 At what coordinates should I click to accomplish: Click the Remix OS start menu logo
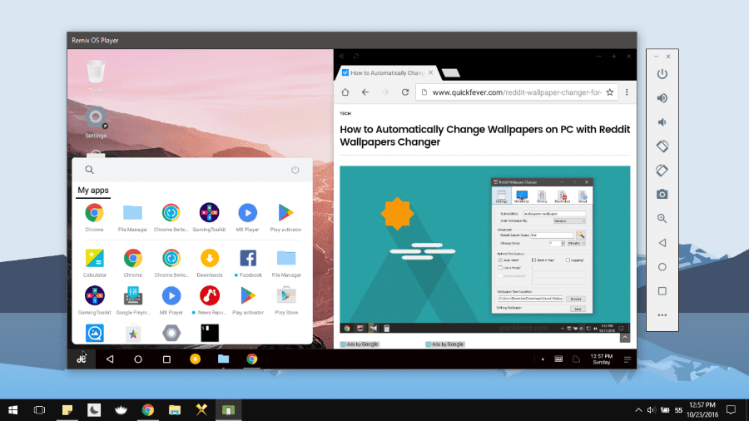click(82, 359)
